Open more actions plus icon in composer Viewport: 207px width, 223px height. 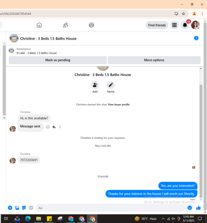click(10, 208)
